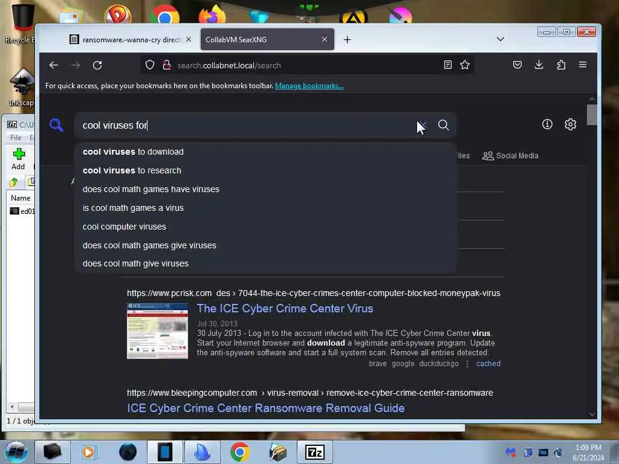Viewport: 619px width, 464px height.
Task: Open the Pocket save icon
Action: click(517, 65)
